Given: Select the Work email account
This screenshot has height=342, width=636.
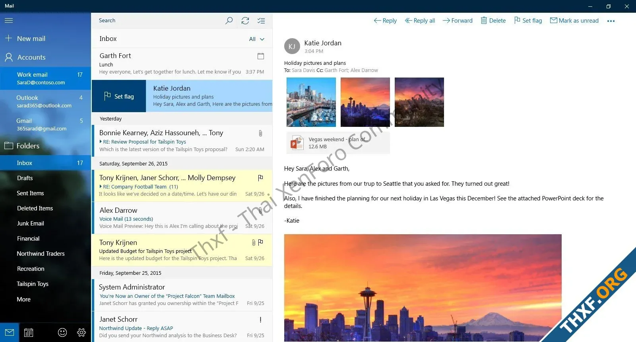Looking at the screenshot, I should click(x=45, y=78).
